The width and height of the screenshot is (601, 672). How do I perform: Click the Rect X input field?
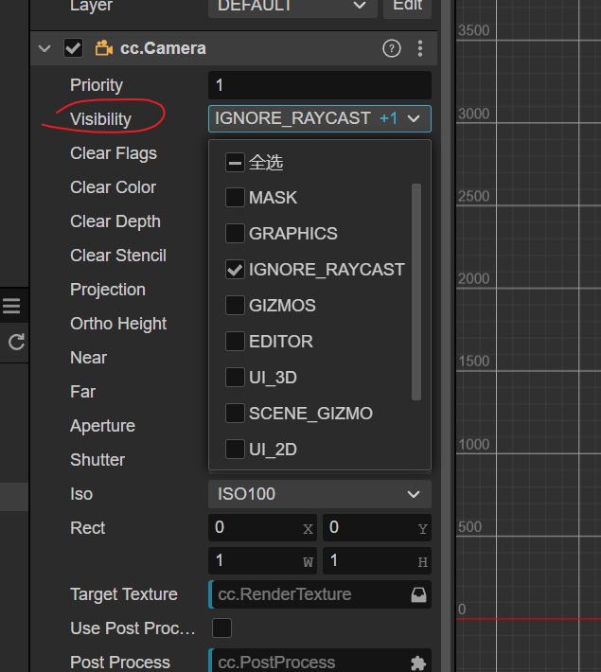click(x=262, y=527)
